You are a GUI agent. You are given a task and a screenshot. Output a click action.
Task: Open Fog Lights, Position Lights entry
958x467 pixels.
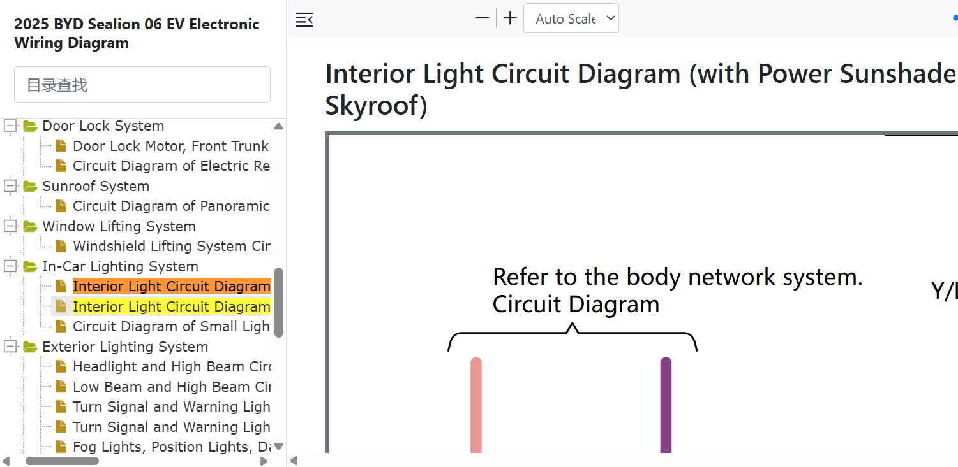[x=171, y=447]
